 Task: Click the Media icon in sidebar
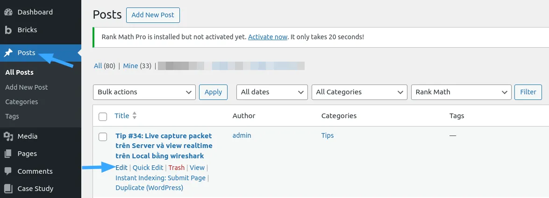coord(8,136)
